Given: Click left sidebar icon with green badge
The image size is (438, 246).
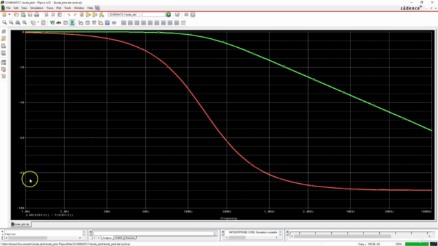Looking at the screenshot, I should (3, 62).
